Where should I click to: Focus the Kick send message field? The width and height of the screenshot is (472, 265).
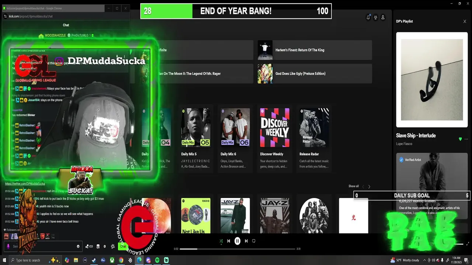point(42,247)
